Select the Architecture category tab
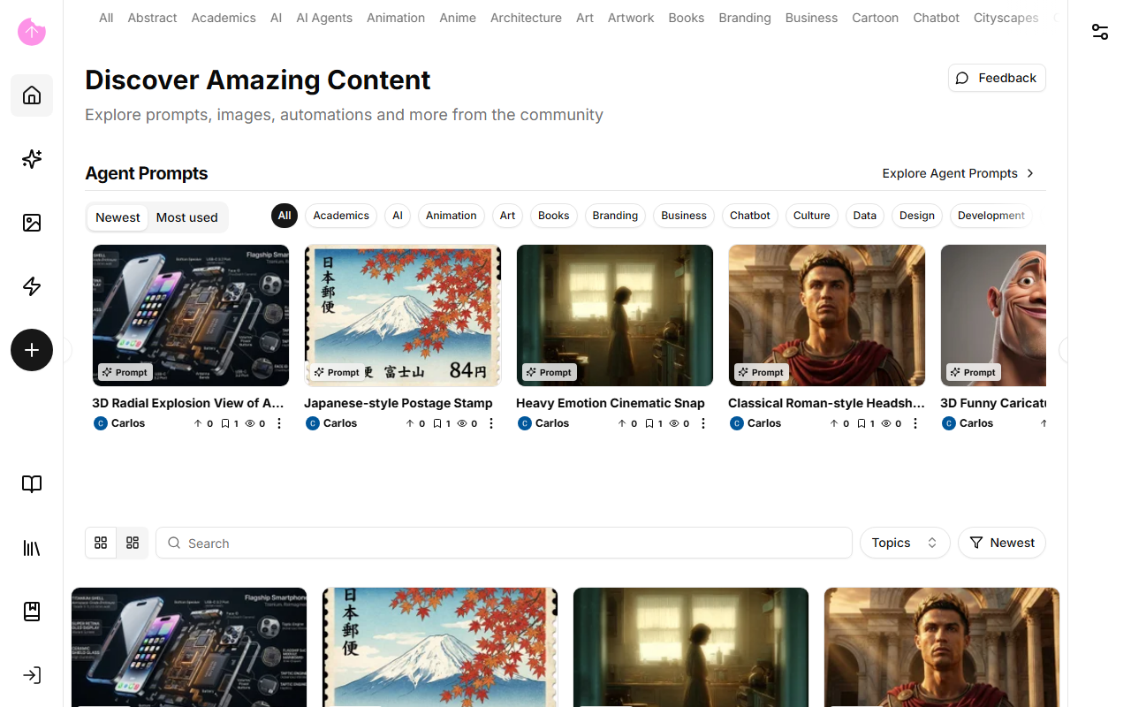Viewport: 1131px width, 707px height. [526, 18]
